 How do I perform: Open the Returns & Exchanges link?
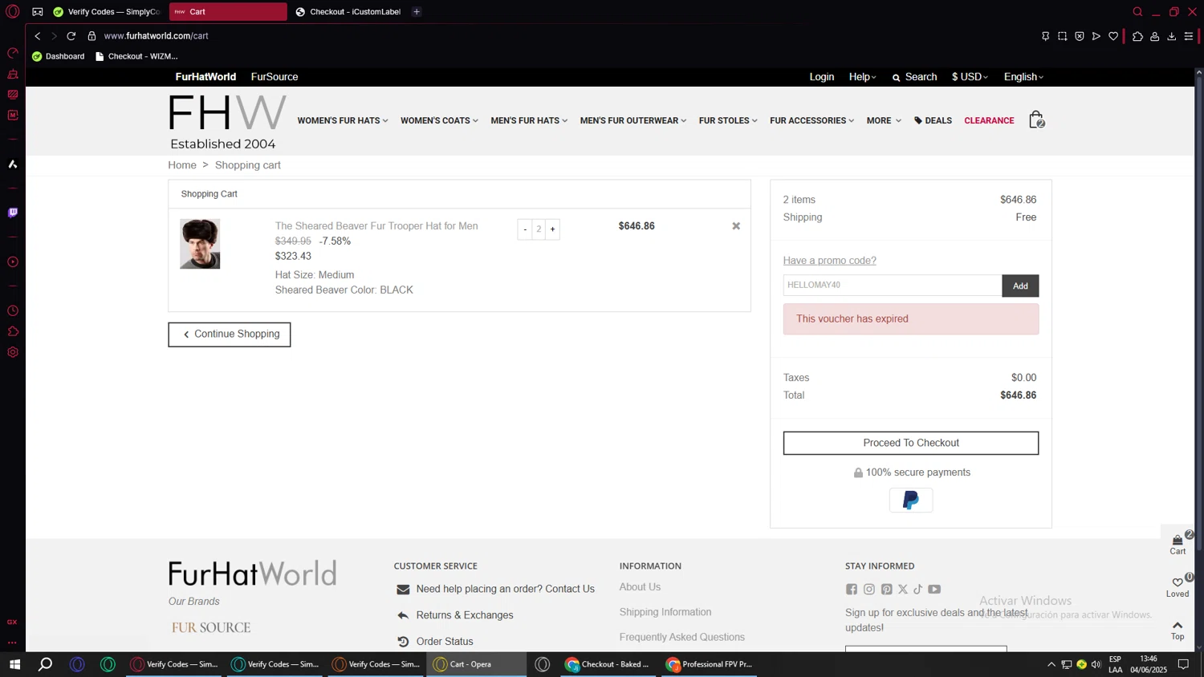pyautogui.click(x=465, y=615)
